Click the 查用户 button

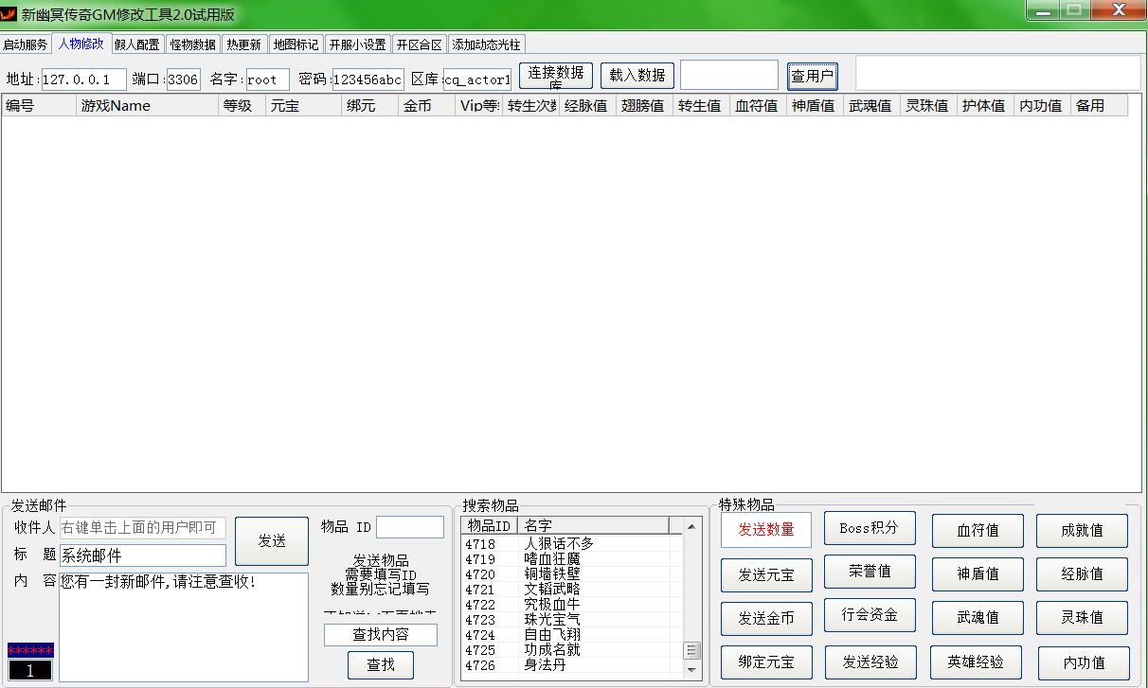click(x=812, y=76)
